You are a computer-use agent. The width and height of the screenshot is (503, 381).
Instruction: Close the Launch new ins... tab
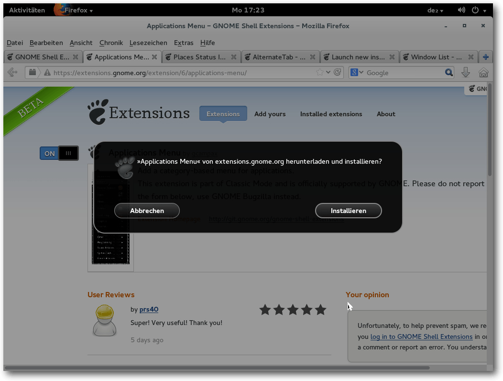pos(392,57)
